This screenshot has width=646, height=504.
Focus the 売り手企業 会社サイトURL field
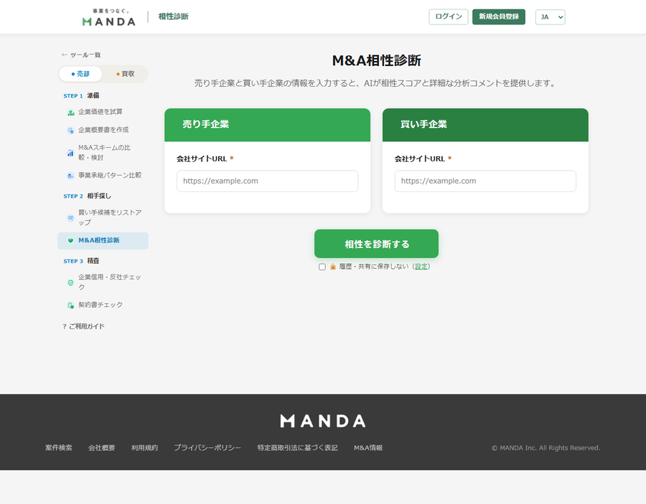tap(268, 181)
